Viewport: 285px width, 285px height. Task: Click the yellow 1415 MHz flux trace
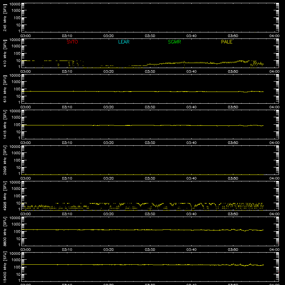click(143, 125)
